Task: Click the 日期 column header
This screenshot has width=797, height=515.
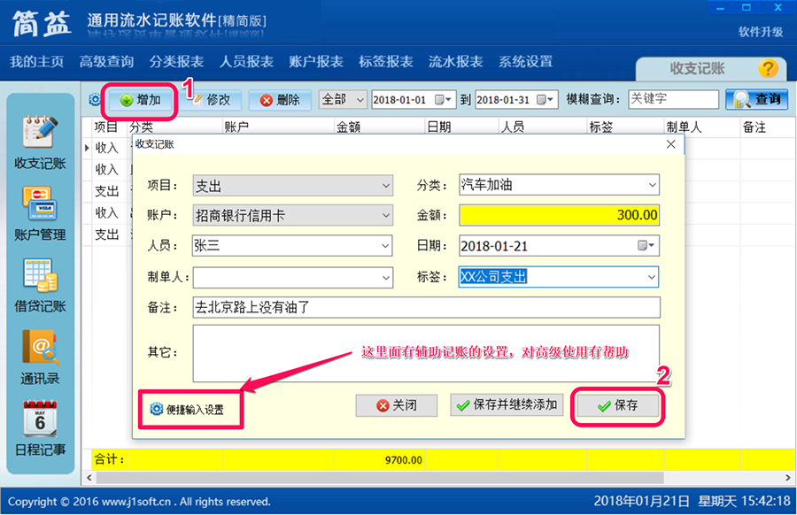Action: 461,127
